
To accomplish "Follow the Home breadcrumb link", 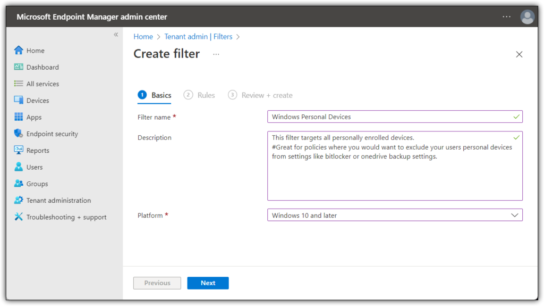I will point(143,37).
